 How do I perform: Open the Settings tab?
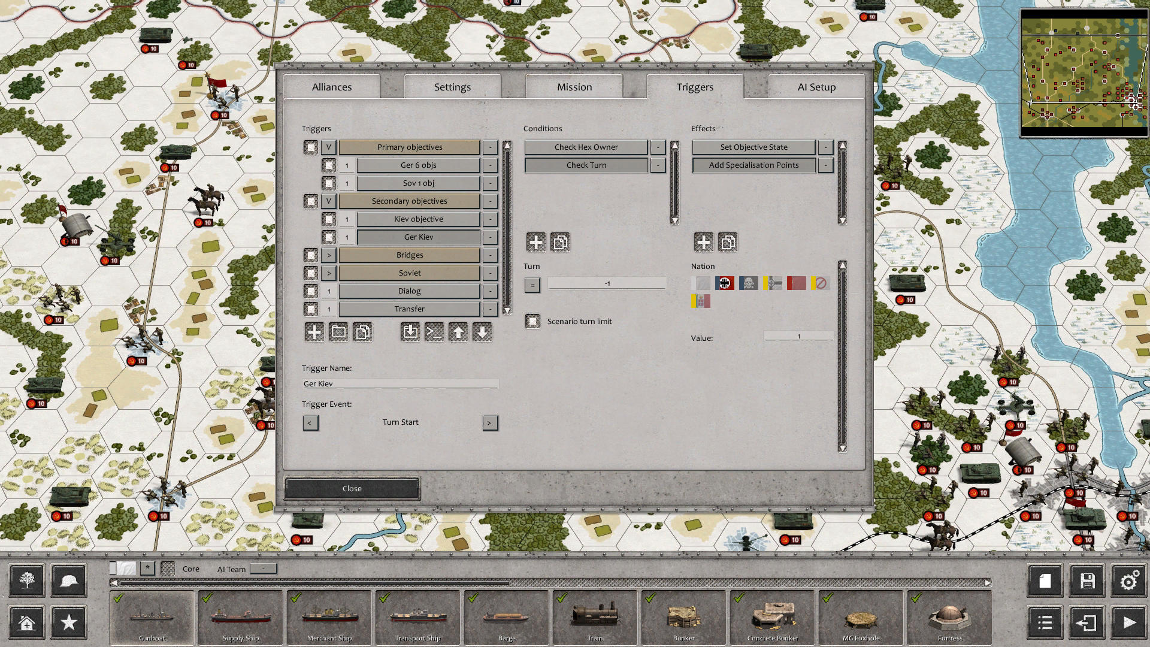pos(452,87)
